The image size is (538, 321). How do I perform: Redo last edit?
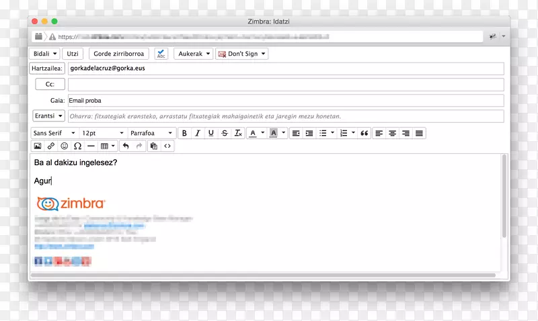(139, 146)
